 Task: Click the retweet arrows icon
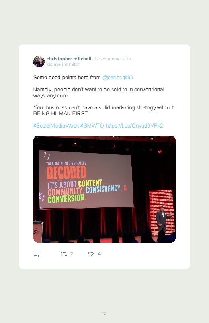[64, 254]
